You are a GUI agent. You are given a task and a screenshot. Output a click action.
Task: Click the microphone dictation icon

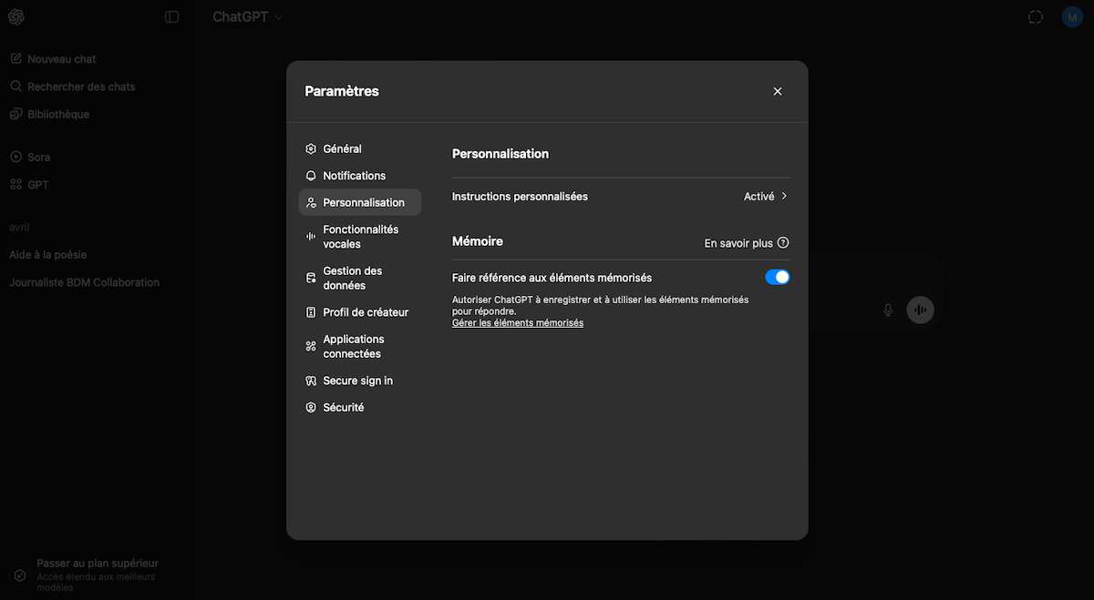click(888, 310)
